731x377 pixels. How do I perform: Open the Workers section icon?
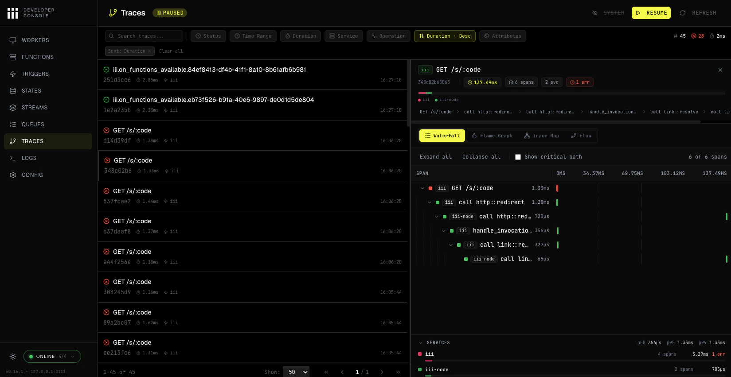pyautogui.click(x=13, y=40)
